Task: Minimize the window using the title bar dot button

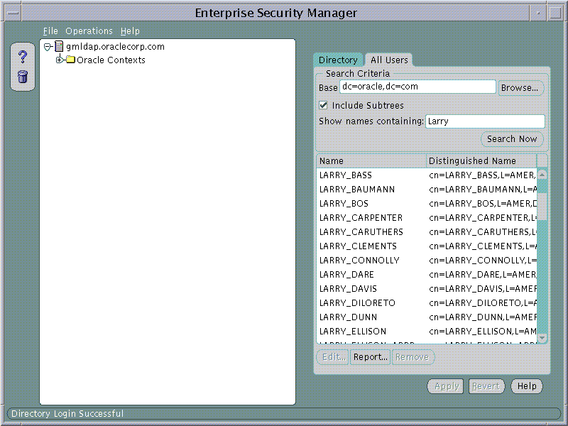Action: [538, 13]
